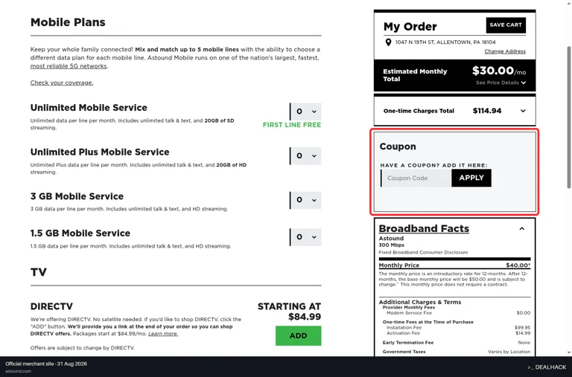
Task: Open the DIRECTV Learn more link
Action: (163, 334)
